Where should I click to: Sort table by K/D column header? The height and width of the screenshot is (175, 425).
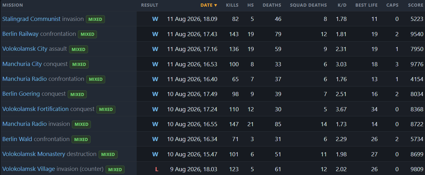click(x=342, y=5)
